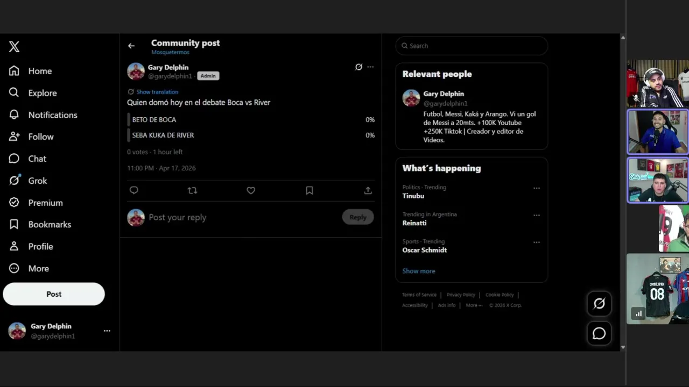The width and height of the screenshot is (689, 387).
Task: Click avatar in Relevant people card
Action: click(411, 98)
